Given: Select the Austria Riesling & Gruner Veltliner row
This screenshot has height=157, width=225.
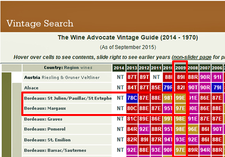Looking at the screenshot, I should coord(67,77).
